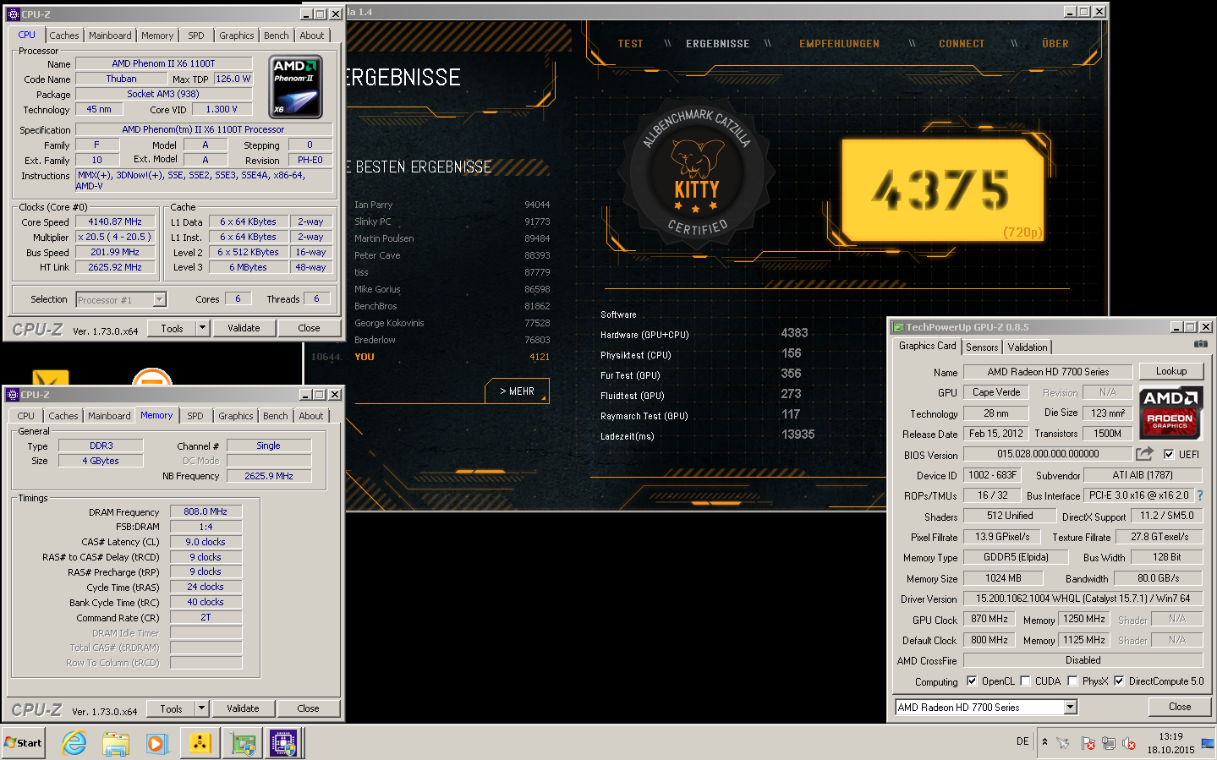Open the AMD Radeon HD 7700 Series dropdown

[1071, 707]
